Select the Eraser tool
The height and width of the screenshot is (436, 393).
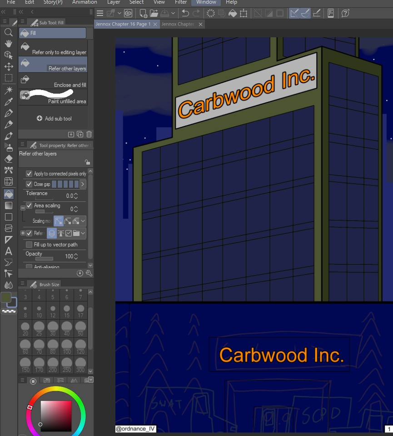point(8,159)
